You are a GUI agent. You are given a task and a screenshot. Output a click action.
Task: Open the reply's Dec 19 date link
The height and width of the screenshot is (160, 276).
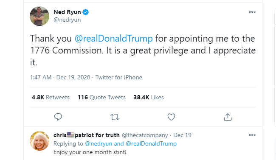[x=182, y=135]
